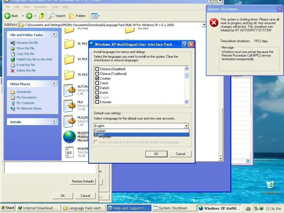Open Forward button history dropdown arrow
284x213 pixels.
click(x=35, y=16)
